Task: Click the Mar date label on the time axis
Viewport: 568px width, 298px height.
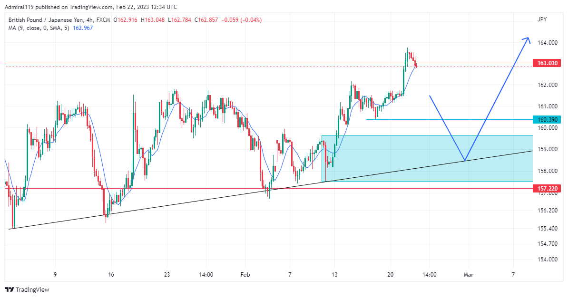Action: (x=469, y=275)
